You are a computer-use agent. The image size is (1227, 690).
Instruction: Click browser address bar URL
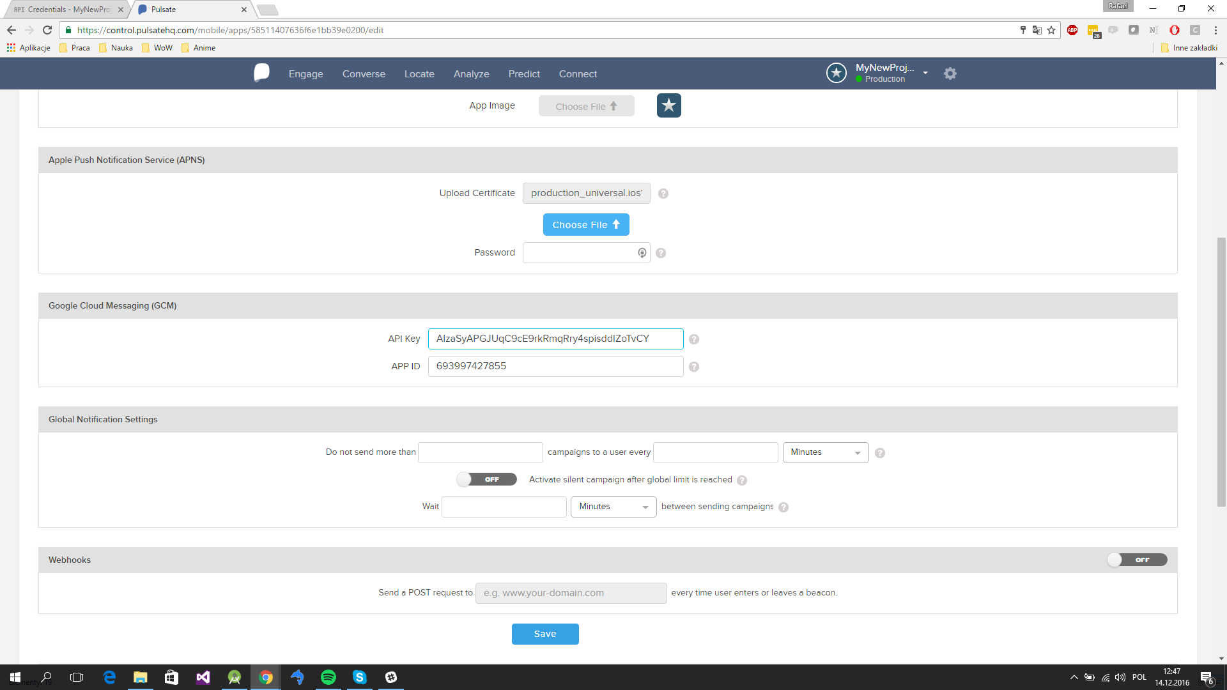point(230,30)
